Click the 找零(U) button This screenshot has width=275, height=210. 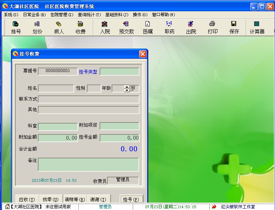(x=50, y=199)
